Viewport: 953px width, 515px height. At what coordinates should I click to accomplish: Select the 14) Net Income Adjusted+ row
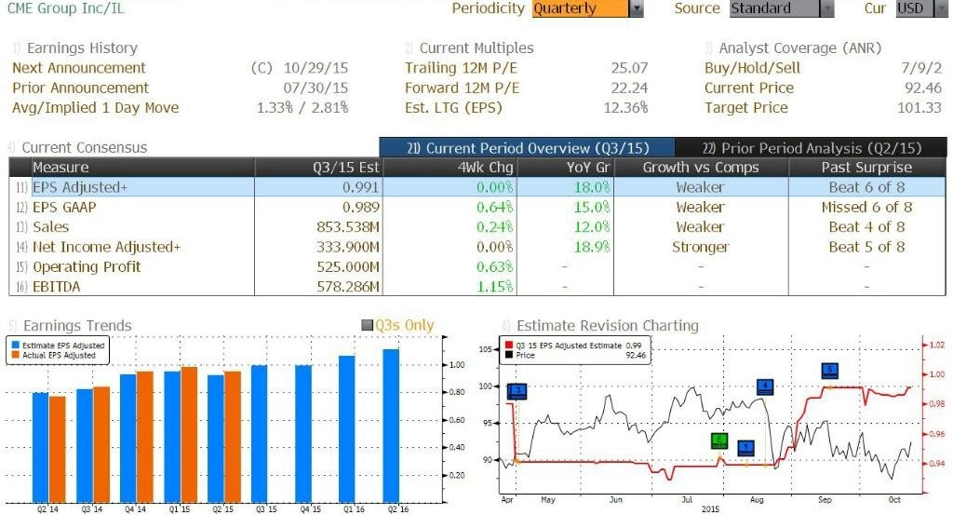(x=477, y=247)
